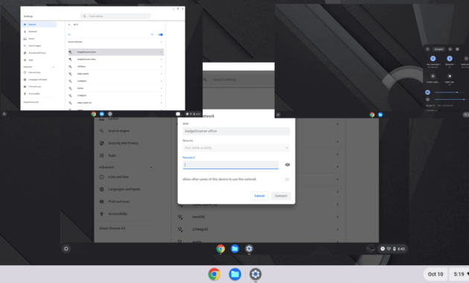The width and height of the screenshot is (469, 283).
Task: Turn off the Wi-Fi switch in the small Settings window
Action: click(x=161, y=35)
